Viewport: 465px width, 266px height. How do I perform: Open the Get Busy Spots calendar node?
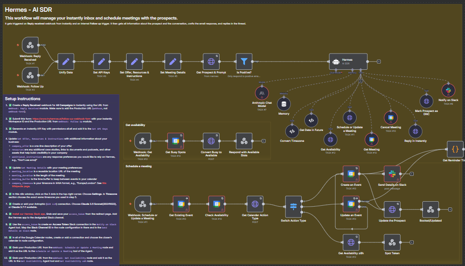click(175, 140)
